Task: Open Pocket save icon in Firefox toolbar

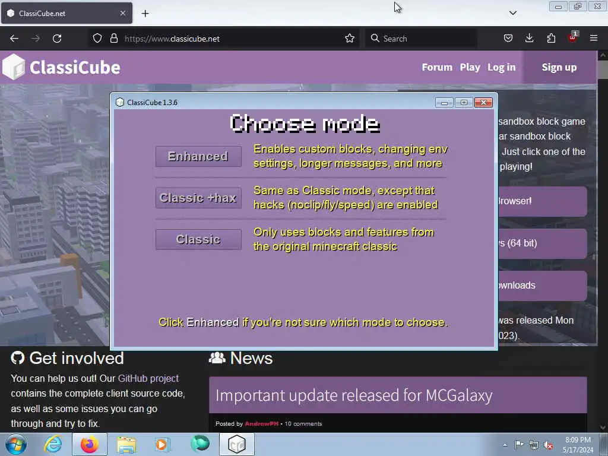Action: pos(508,39)
